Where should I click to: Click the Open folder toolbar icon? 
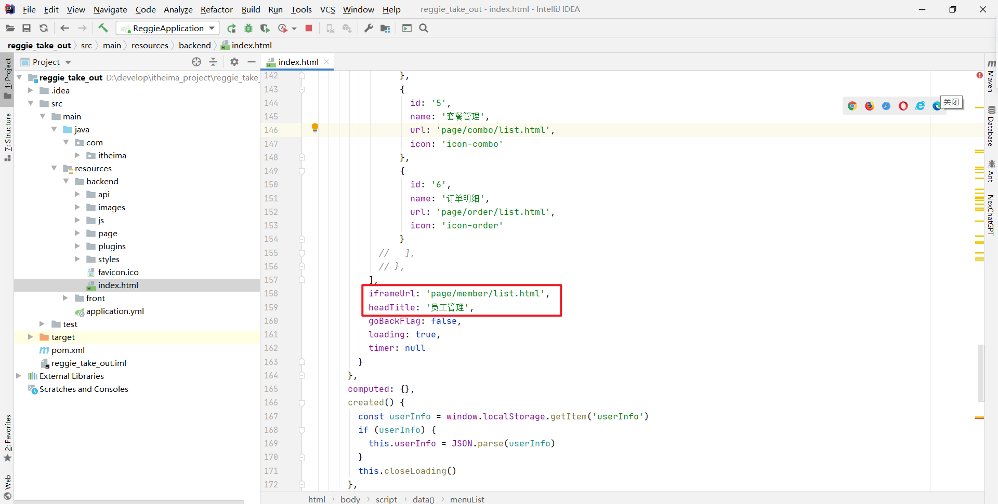coord(10,28)
